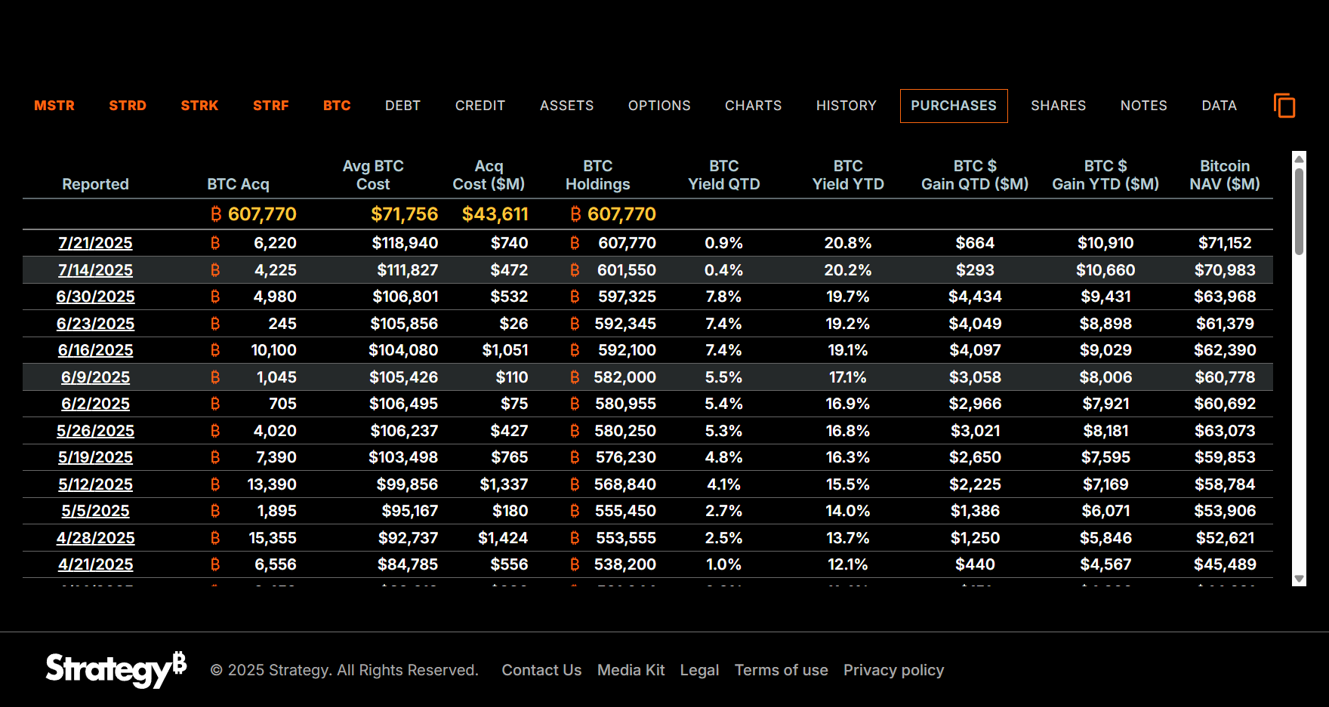1329x707 pixels.
Task: Click the Bitcoin NAV ($M) header
Action: [x=1225, y=175]
